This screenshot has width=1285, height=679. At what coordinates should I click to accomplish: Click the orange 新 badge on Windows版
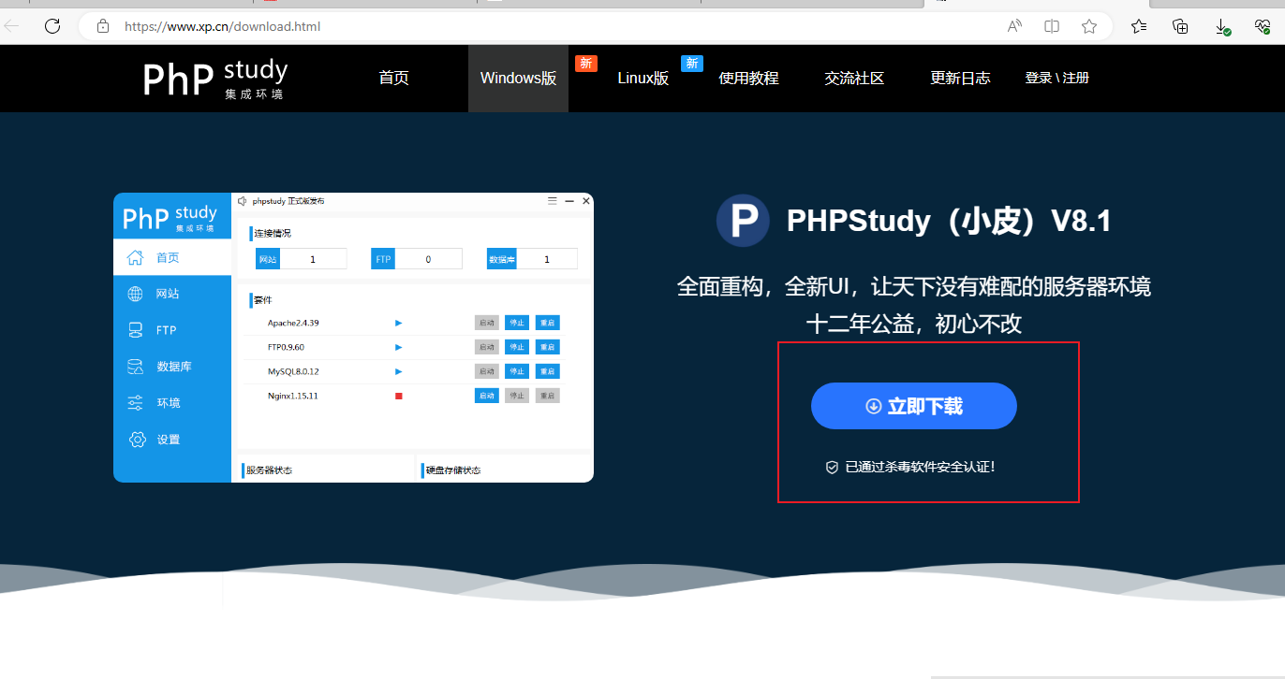pos(586,64)
